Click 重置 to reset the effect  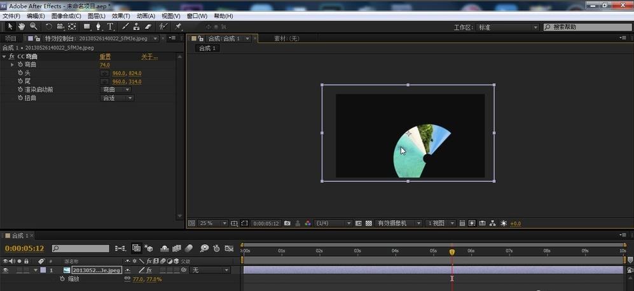105,56
